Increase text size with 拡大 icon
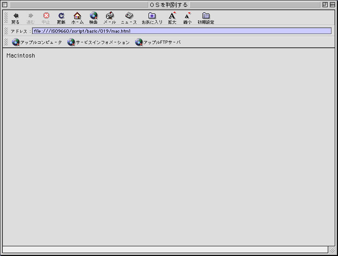338x256 pixels. (x=172, y=16)
